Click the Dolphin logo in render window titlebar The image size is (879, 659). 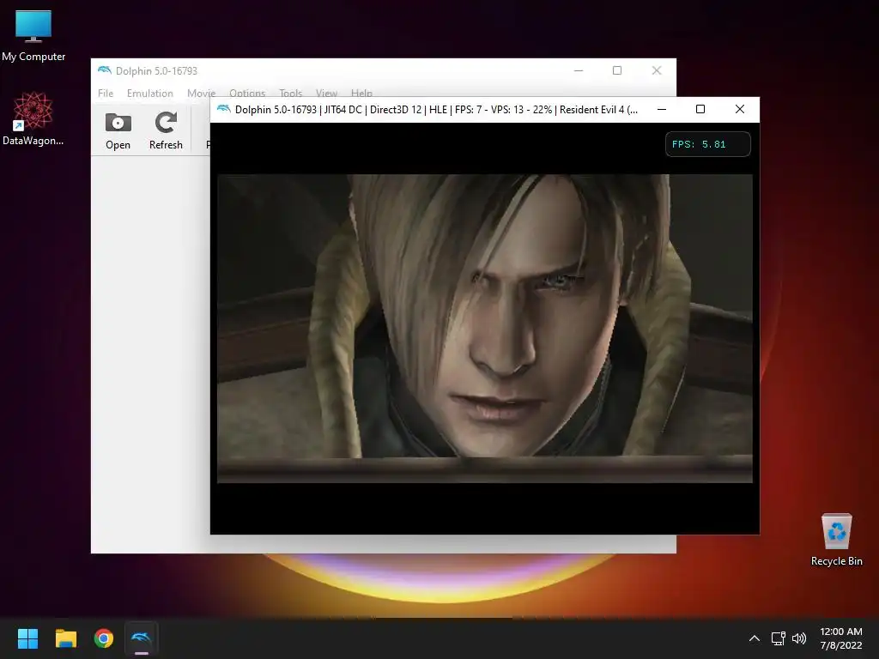coord(224,109)
